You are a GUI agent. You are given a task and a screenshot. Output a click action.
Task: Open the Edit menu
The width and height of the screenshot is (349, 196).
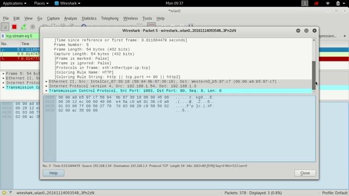(16, 19)
